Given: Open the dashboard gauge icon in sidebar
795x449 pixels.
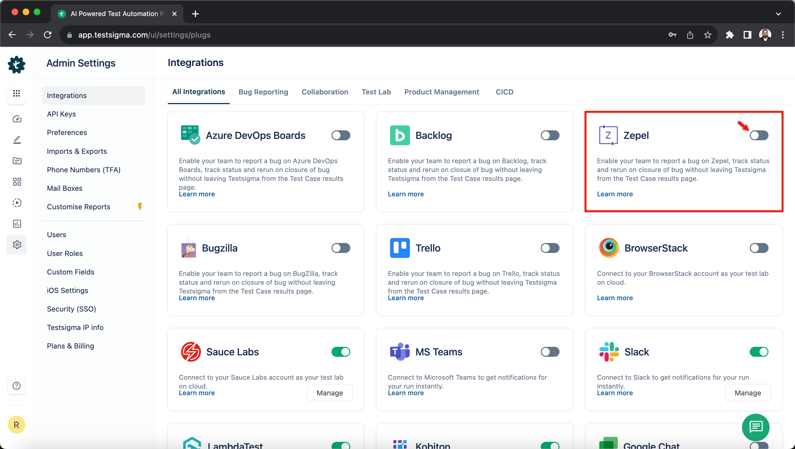Looking at the screenshot, I should pyautogui.click(x=17, y=119).
